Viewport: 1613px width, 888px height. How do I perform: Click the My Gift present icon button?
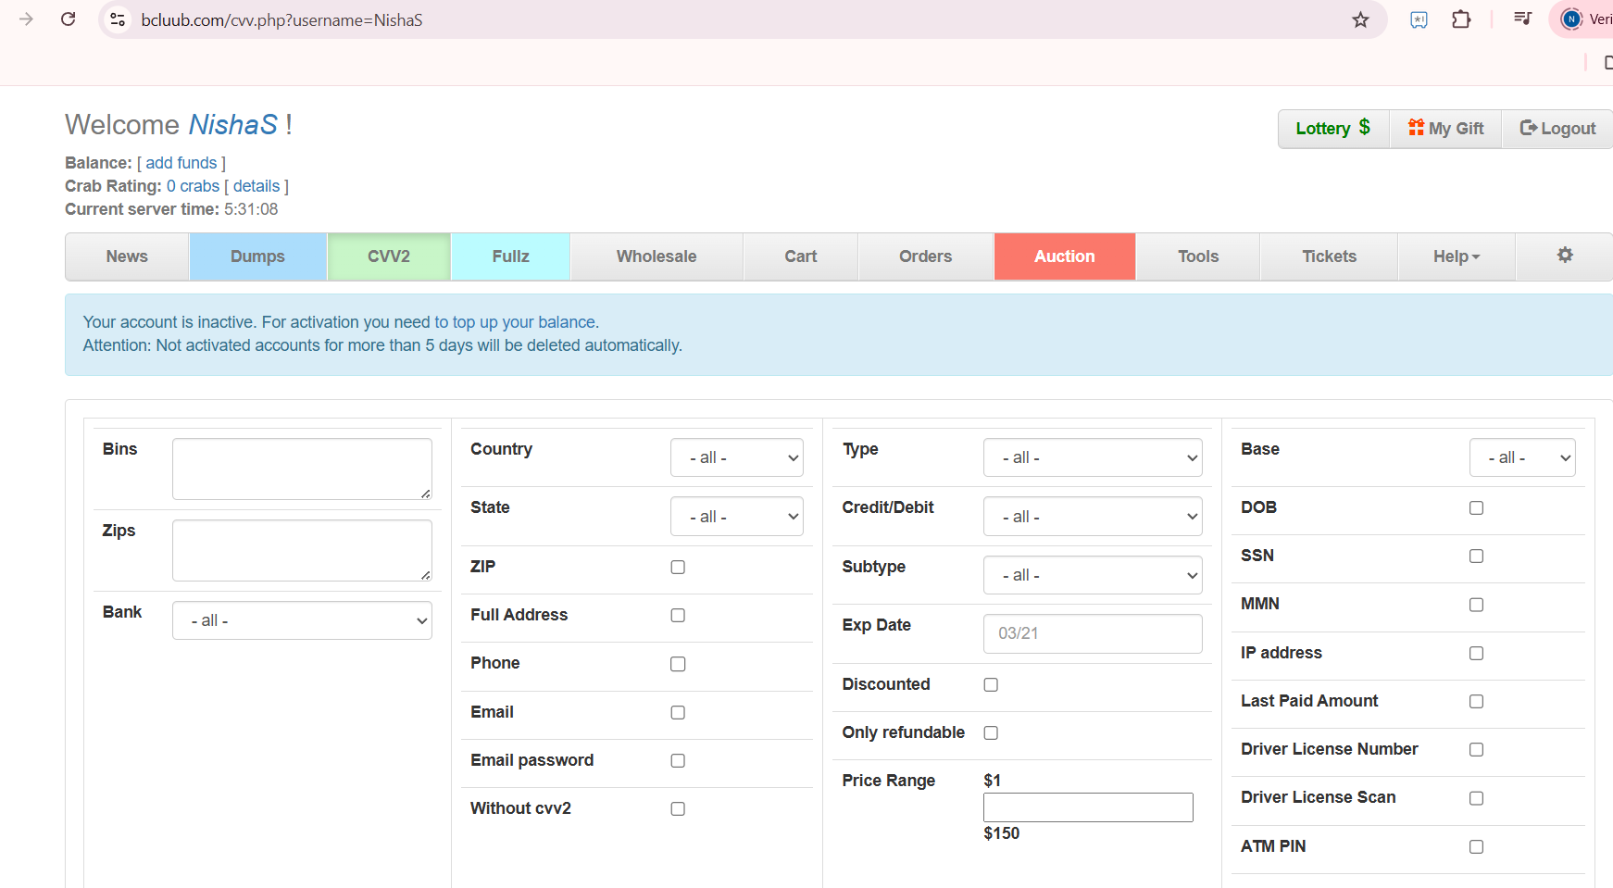1445,129
